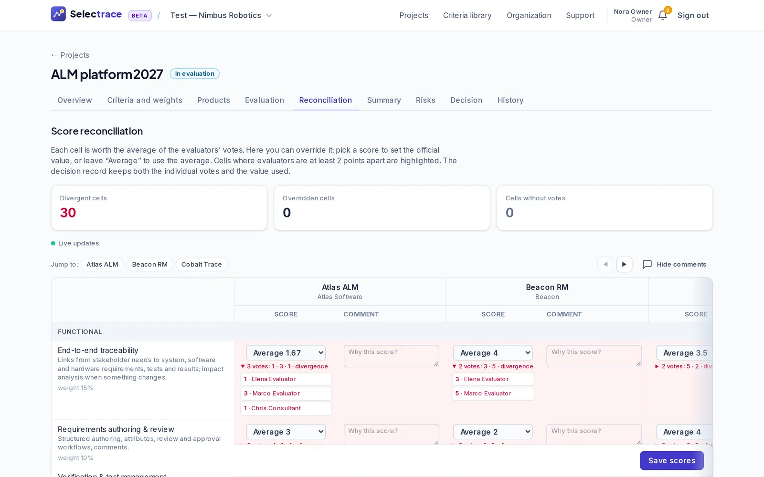This screenshot has height=477, width=764.
Task: Click the 'In evaluation' status badge
Action: (195, 73)
